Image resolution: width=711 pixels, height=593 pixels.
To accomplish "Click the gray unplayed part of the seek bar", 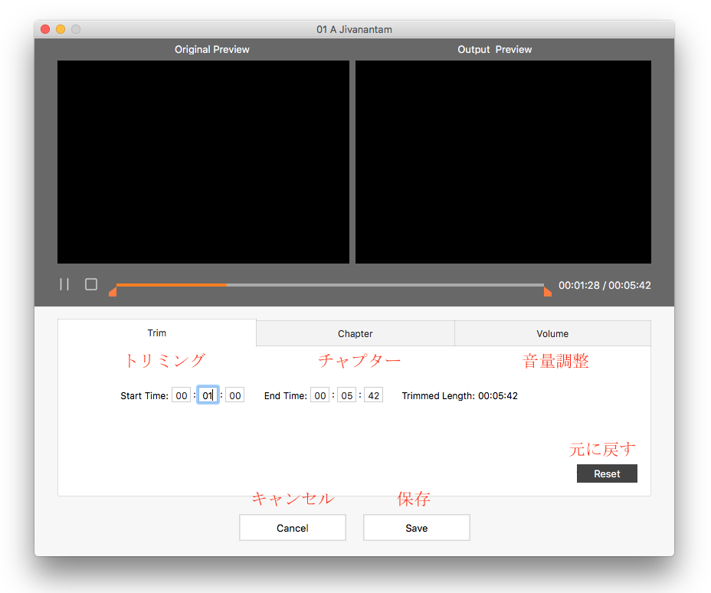I will 383,285.
